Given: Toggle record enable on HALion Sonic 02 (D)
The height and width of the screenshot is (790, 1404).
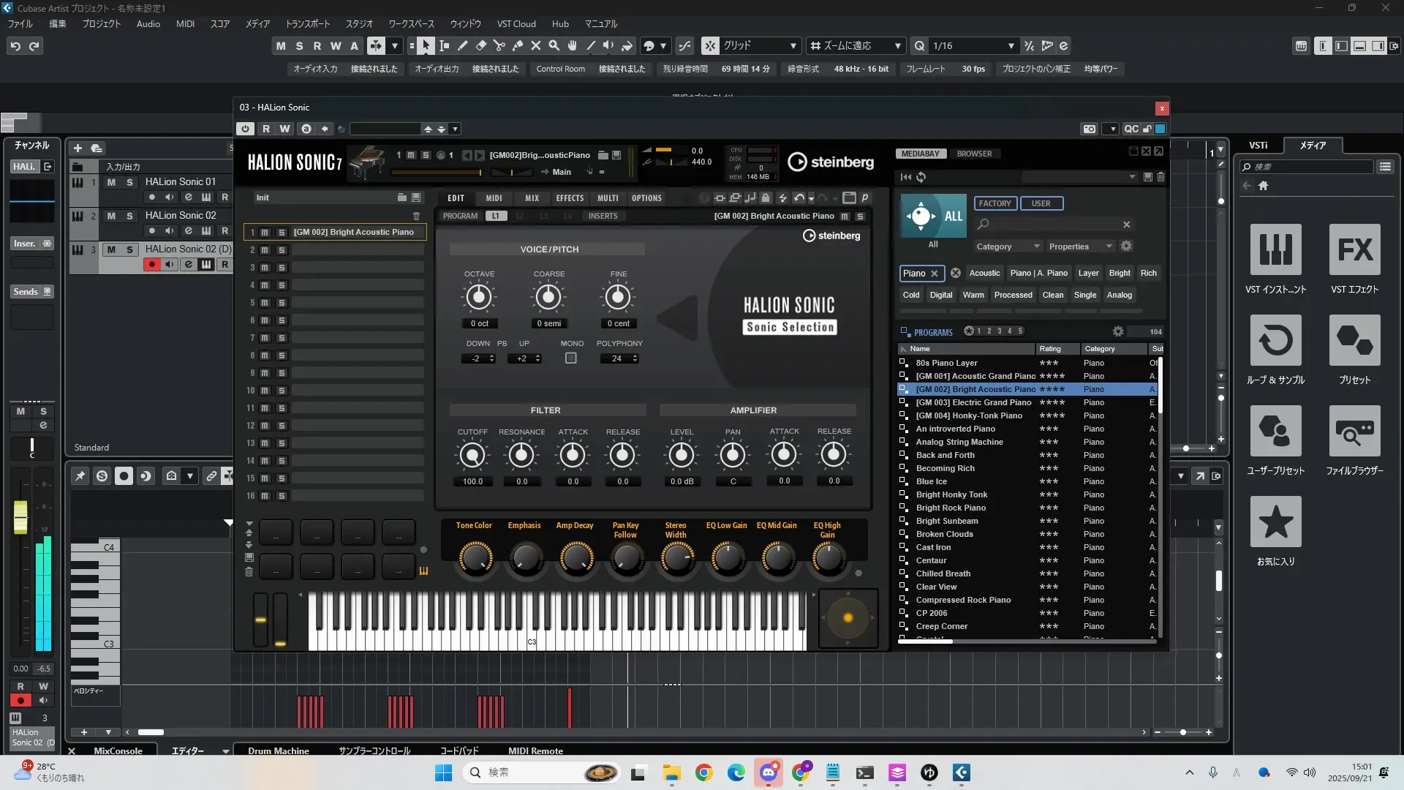Looking at the screenshot, I should 151,265.
